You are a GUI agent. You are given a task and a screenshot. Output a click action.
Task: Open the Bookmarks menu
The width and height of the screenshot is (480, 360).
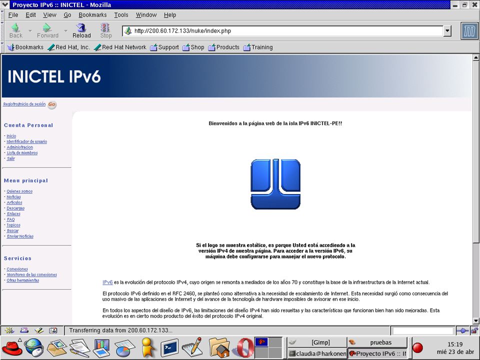pos(92,14)
